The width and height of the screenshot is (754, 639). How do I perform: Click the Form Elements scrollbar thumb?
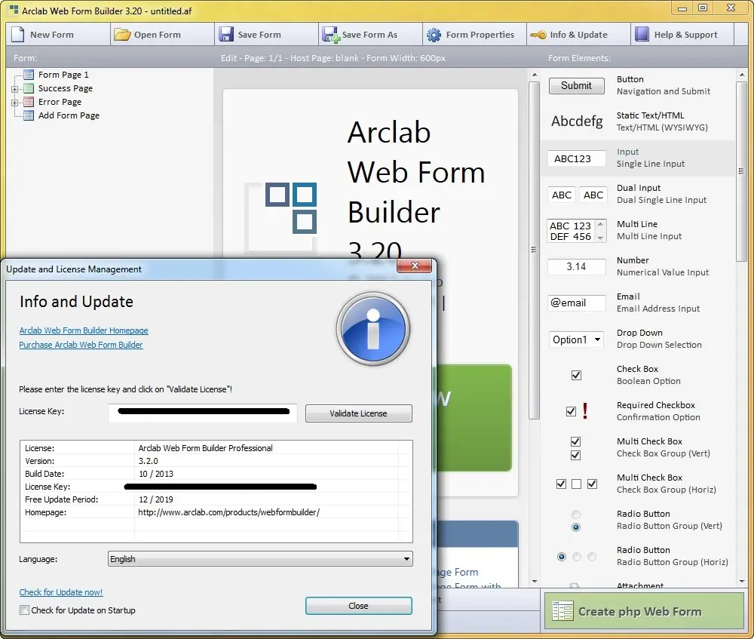tap(741, 171)
